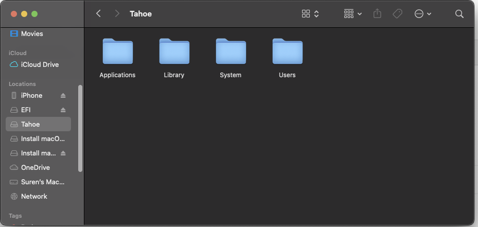Click the Users folder label
The image size is (478, 227).
pos(287,75)
